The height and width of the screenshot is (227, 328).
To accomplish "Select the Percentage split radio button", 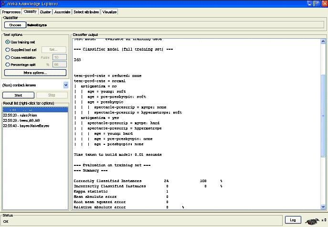I will click(x=8, y=65).
